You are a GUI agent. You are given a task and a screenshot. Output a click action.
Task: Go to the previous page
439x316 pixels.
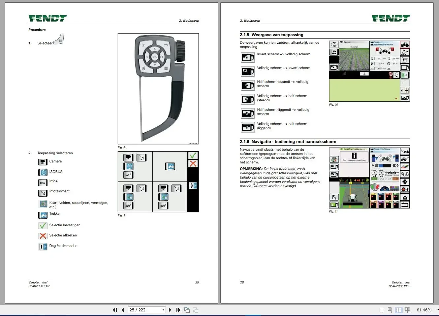(123, 310)
